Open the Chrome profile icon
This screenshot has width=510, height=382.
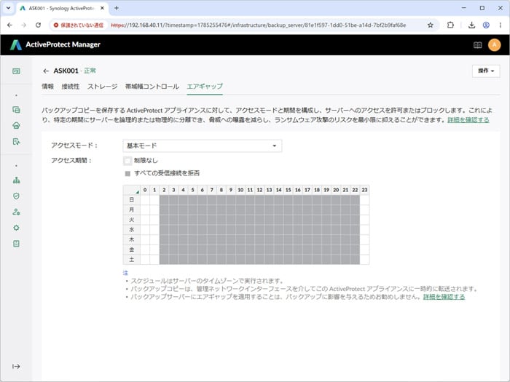(x=486, y=25)
